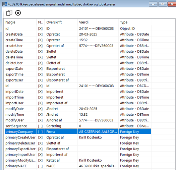
Task: Toggle the checkbox for the createDate row
Action: (x=40, y=34)
